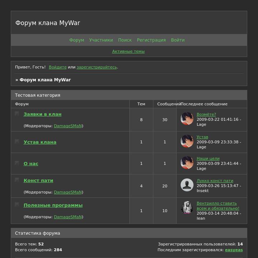This screenshot has height=258, width=258.
Task: Click the status icon beside Заявки в клан
Action: coord(17,114)
